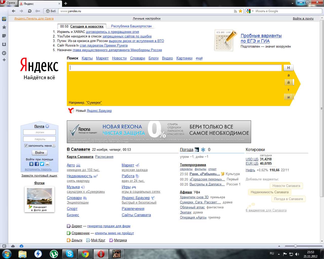Open Google Chrome from the taskbar
The width and height of the screenshot is (324, 259).
click(85, 254)
